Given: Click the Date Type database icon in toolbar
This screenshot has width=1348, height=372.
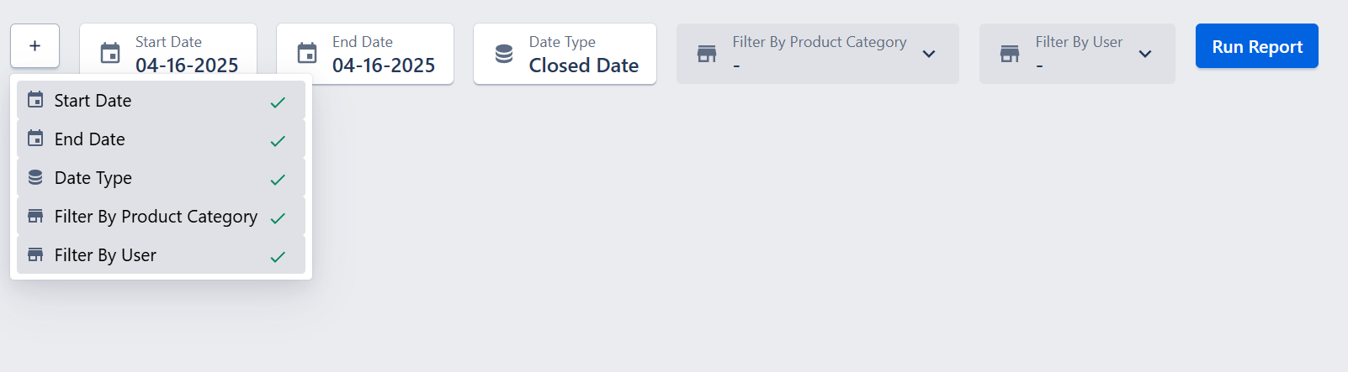Looking at the screenshot, I should (504, 54).
